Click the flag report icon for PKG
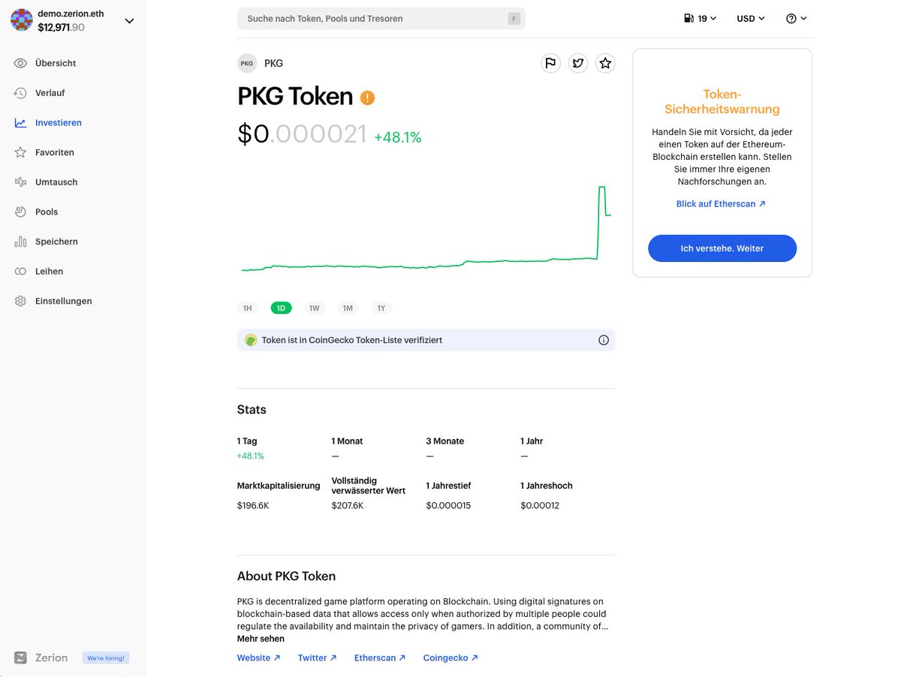Screen dimensions: 901x677 [550, 63]
